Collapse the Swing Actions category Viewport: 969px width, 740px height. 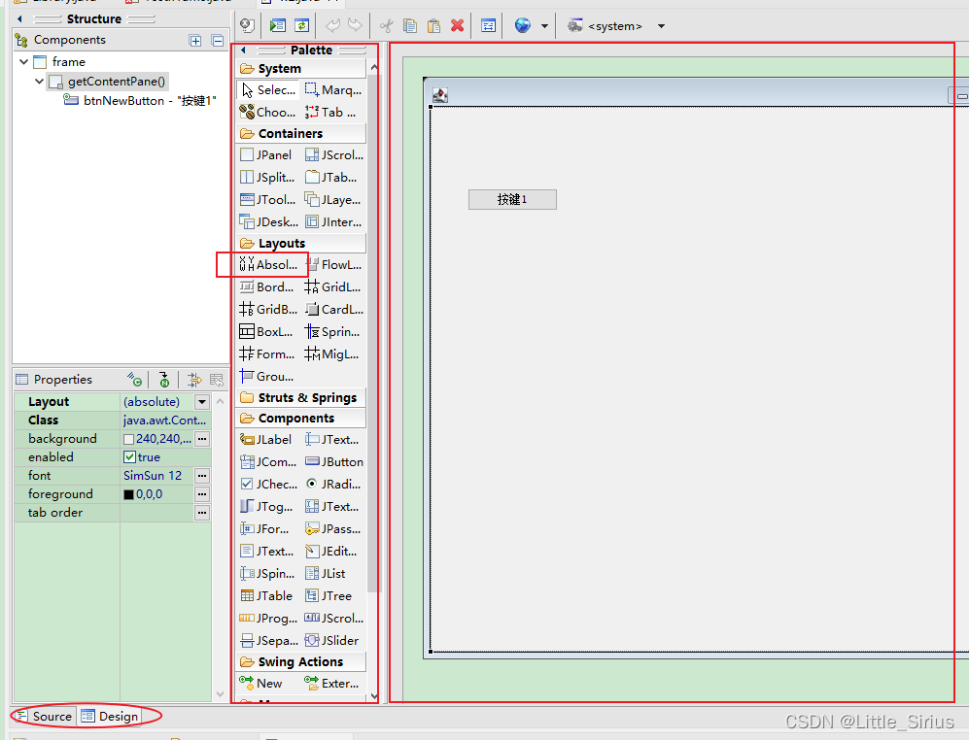point(301,661)
